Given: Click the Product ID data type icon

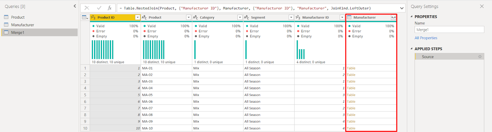Looking at the screenshot, I should point(93,17).
